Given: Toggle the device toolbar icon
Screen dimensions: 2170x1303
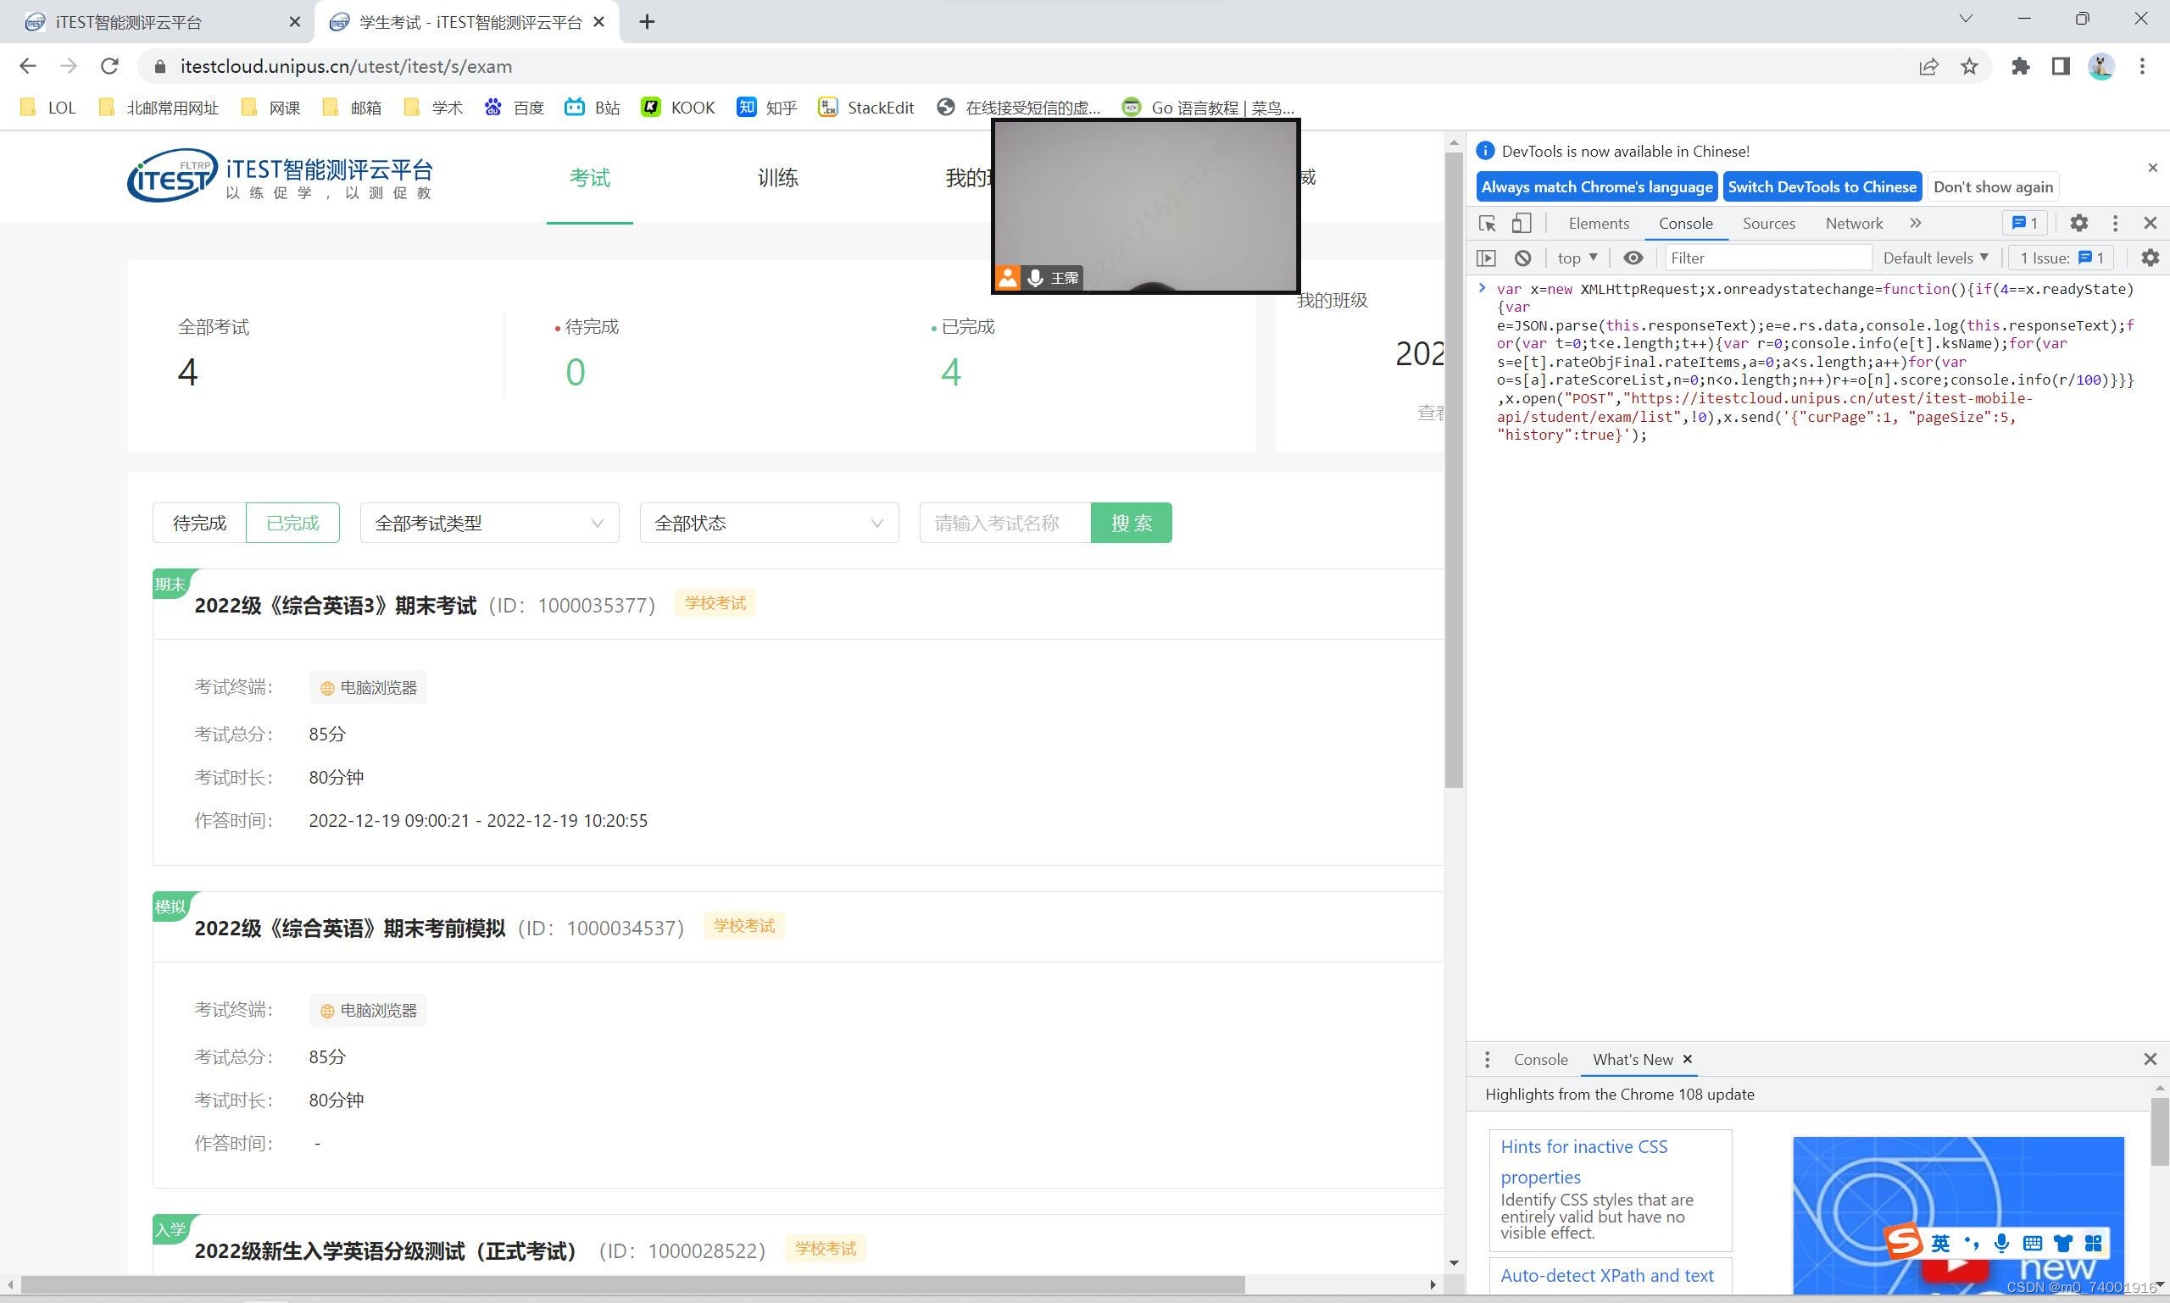Looking at the screenshot, I should (x=1521, y=223).
